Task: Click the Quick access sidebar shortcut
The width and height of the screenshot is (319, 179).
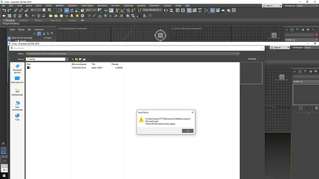Action: (x=17, y=68)
